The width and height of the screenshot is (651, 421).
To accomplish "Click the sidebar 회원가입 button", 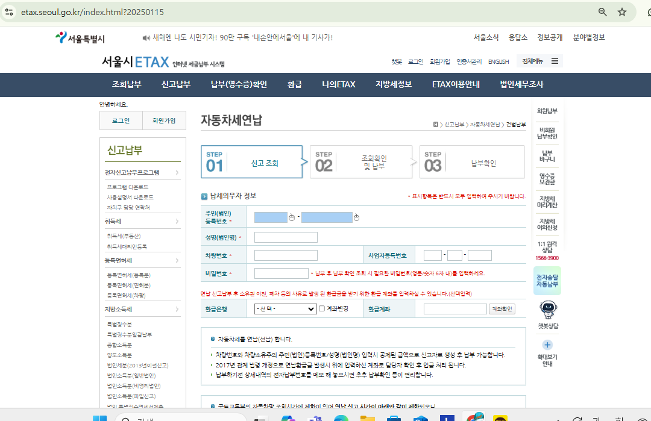I will coord(164,120).
